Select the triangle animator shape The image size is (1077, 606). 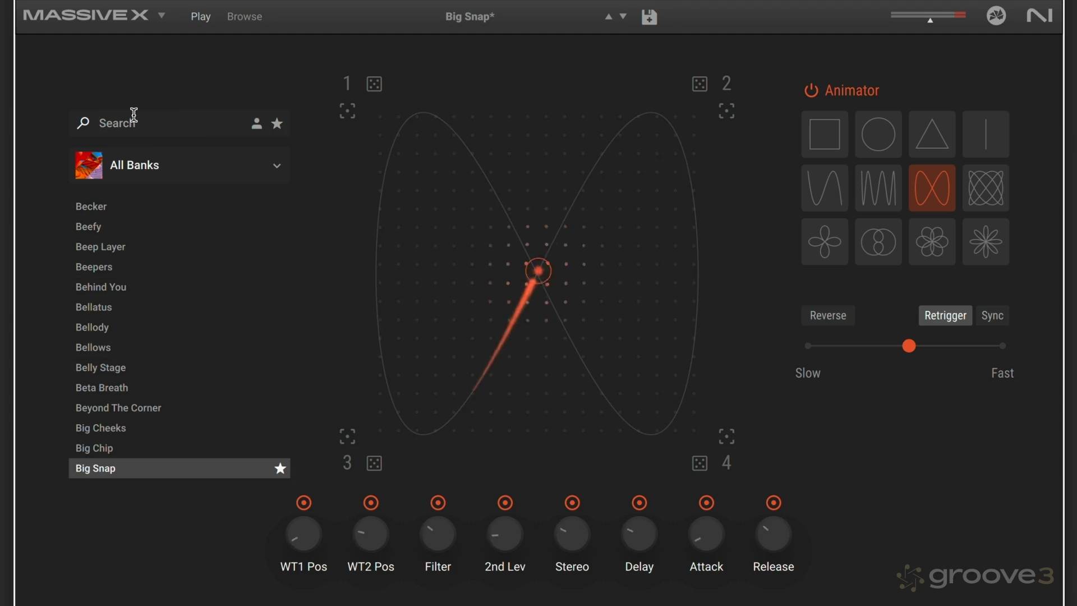tap(932, 134)
